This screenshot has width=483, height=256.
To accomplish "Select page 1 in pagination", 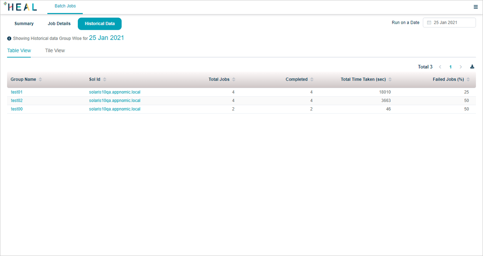I will pyautogui.click(x=451, y=67).
